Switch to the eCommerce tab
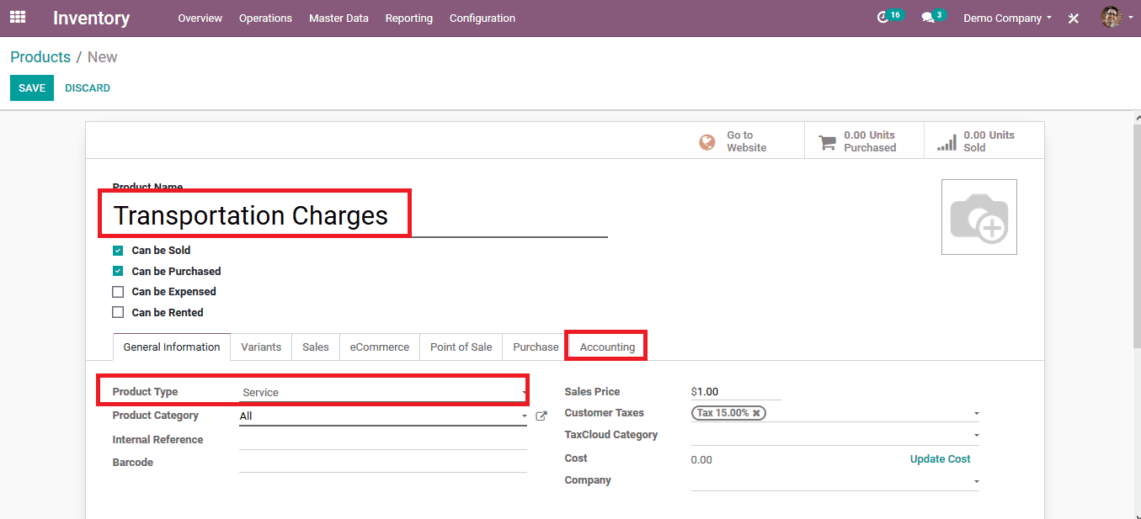This screenshot has width=1141, height=519. (380, 347)
